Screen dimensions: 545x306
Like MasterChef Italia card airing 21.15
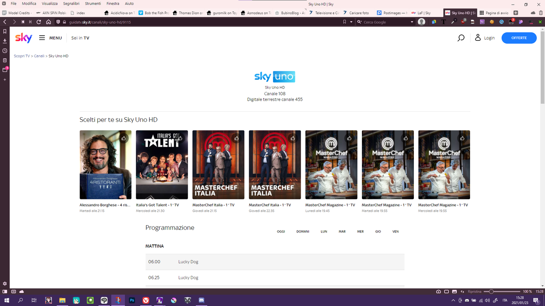pyautogui.click(x=236, y=138)
